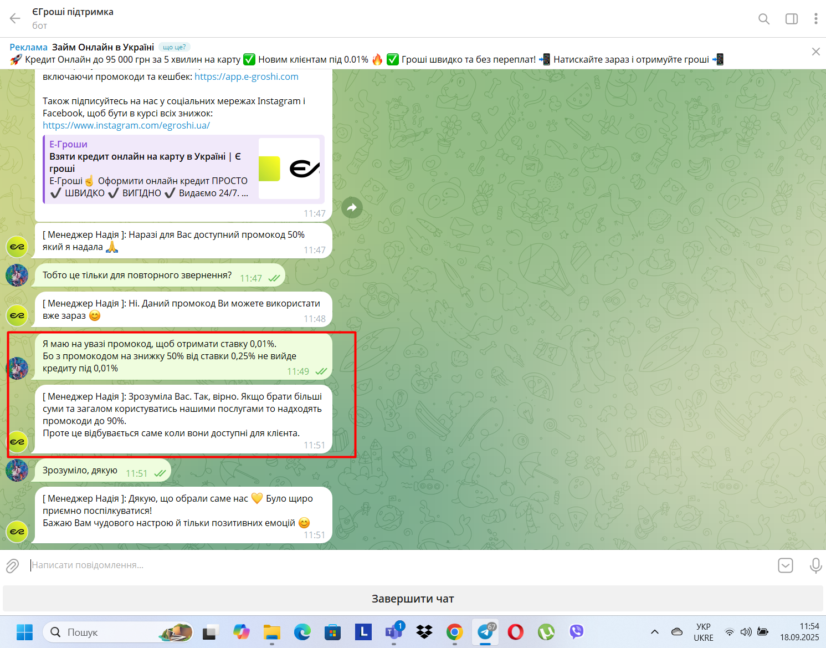Open Dropbox from the taskbar
The height and width of the screenshot is (648, 826).
(x=424, y=632)
